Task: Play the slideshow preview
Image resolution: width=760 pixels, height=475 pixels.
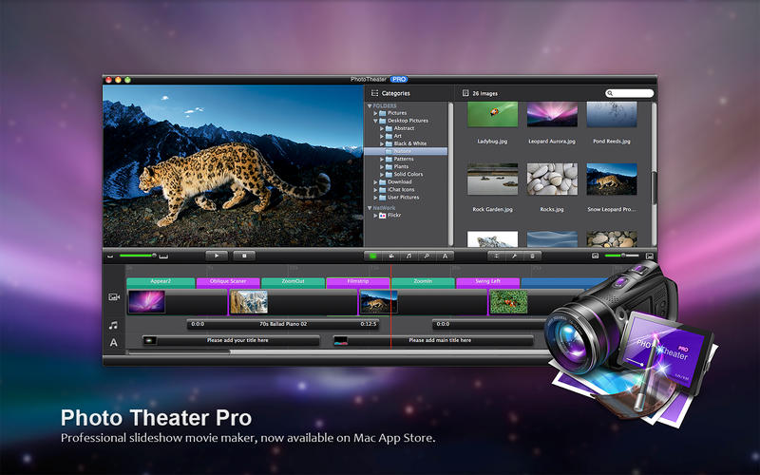Action: click(x=217, y=256)
